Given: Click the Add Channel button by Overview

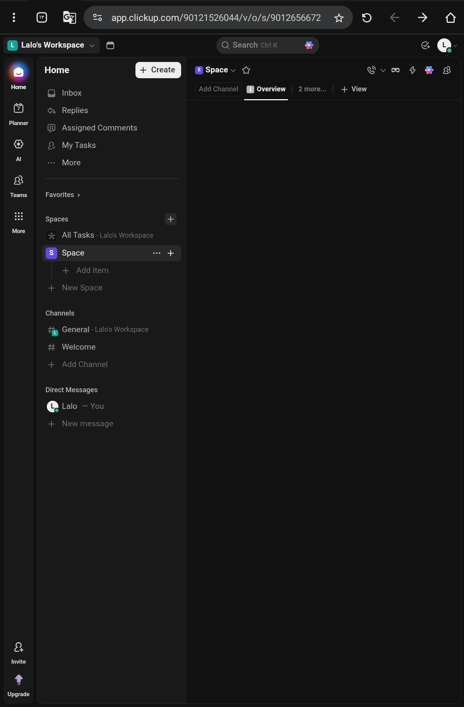Looking at the screenshot, I should point(218,89).
